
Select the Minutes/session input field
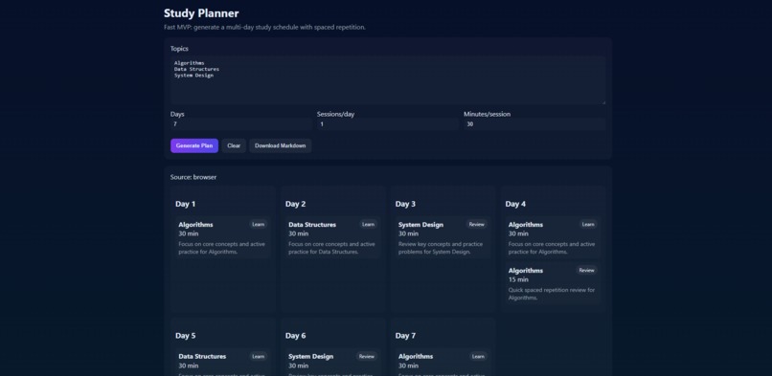pyautogui.click(x=534, y=124)
